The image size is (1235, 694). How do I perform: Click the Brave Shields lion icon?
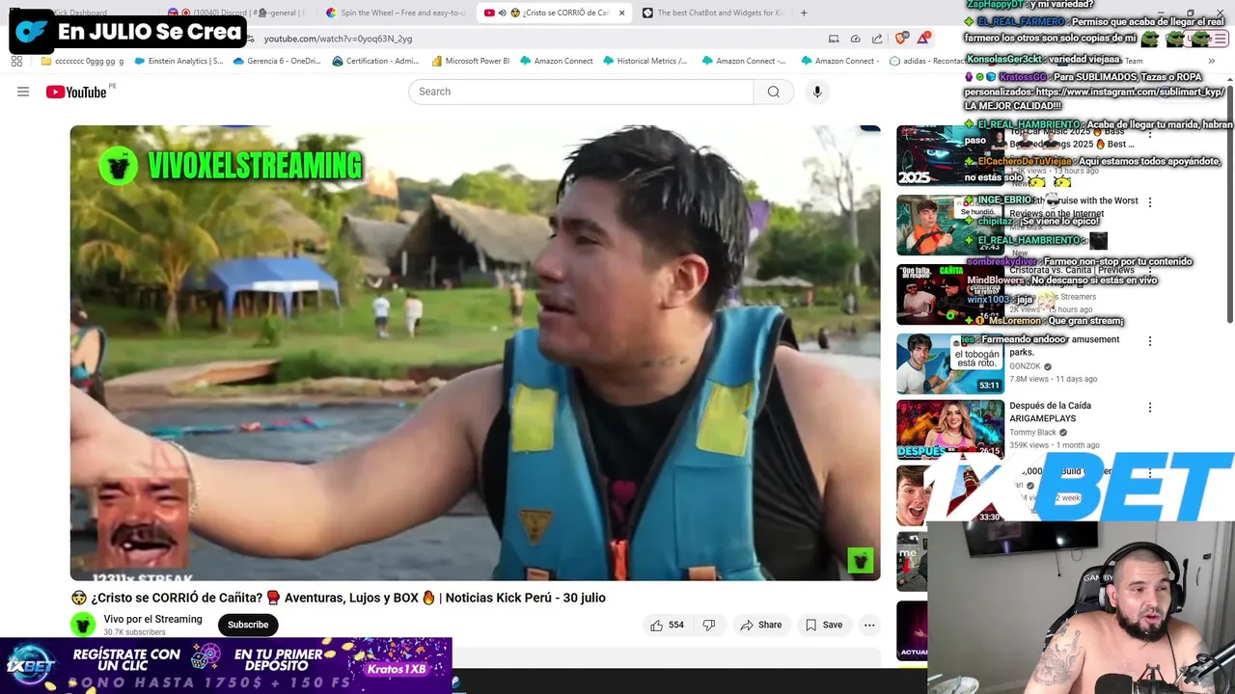tap(901, 39)
